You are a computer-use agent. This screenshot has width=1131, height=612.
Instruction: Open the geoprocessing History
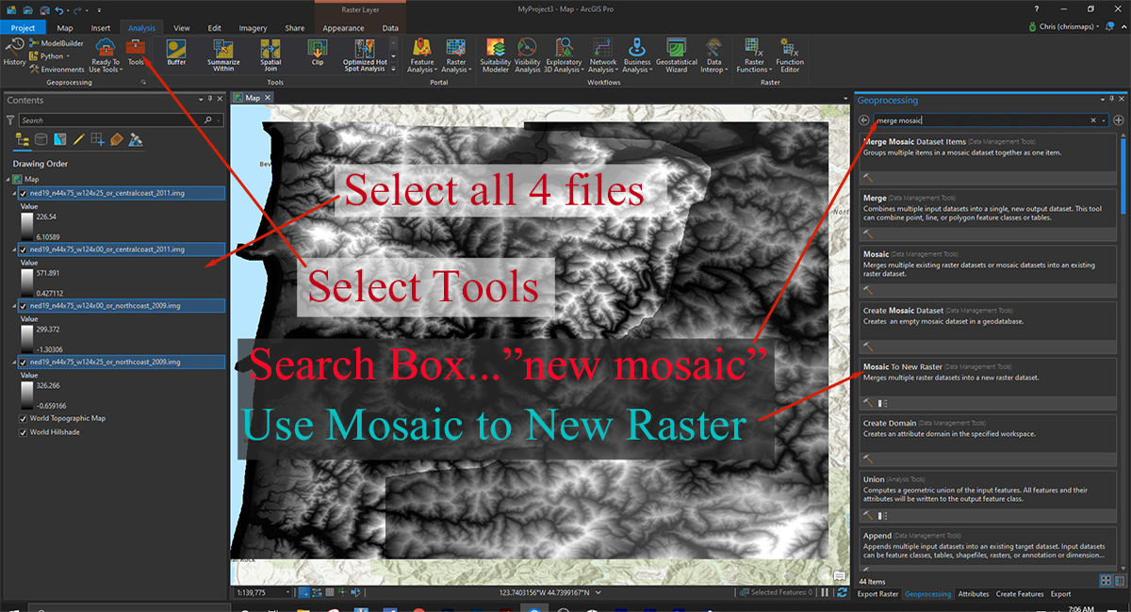tap(14, 54)
